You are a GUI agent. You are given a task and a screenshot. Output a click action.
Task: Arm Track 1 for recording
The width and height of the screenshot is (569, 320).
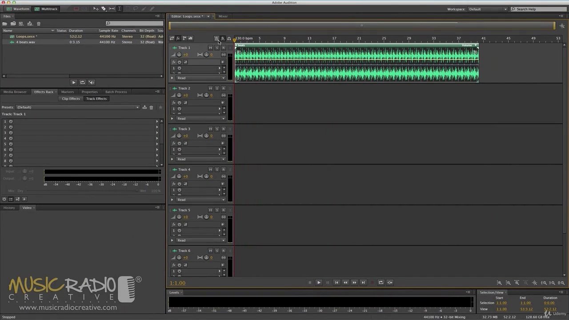[223, 48]
